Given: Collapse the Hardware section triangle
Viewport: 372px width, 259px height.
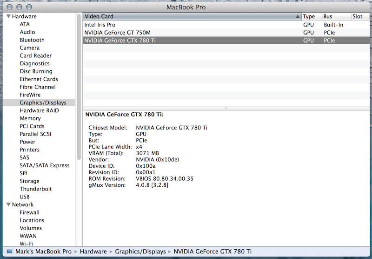Looking at the screenshot, I should 8,16.
